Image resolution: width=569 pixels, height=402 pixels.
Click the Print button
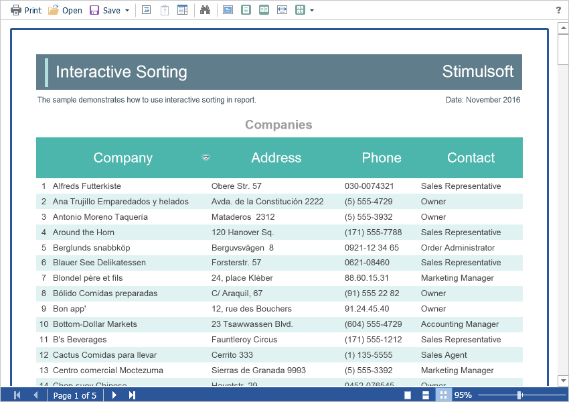(26, 10)
